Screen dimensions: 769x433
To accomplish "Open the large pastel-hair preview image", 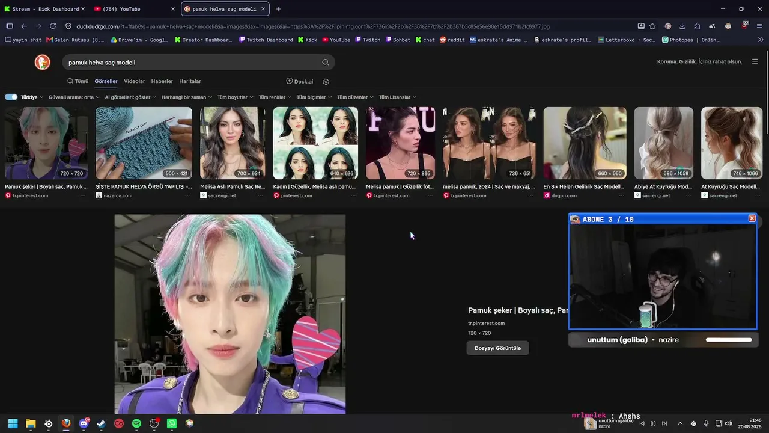I will click(230, 314).
